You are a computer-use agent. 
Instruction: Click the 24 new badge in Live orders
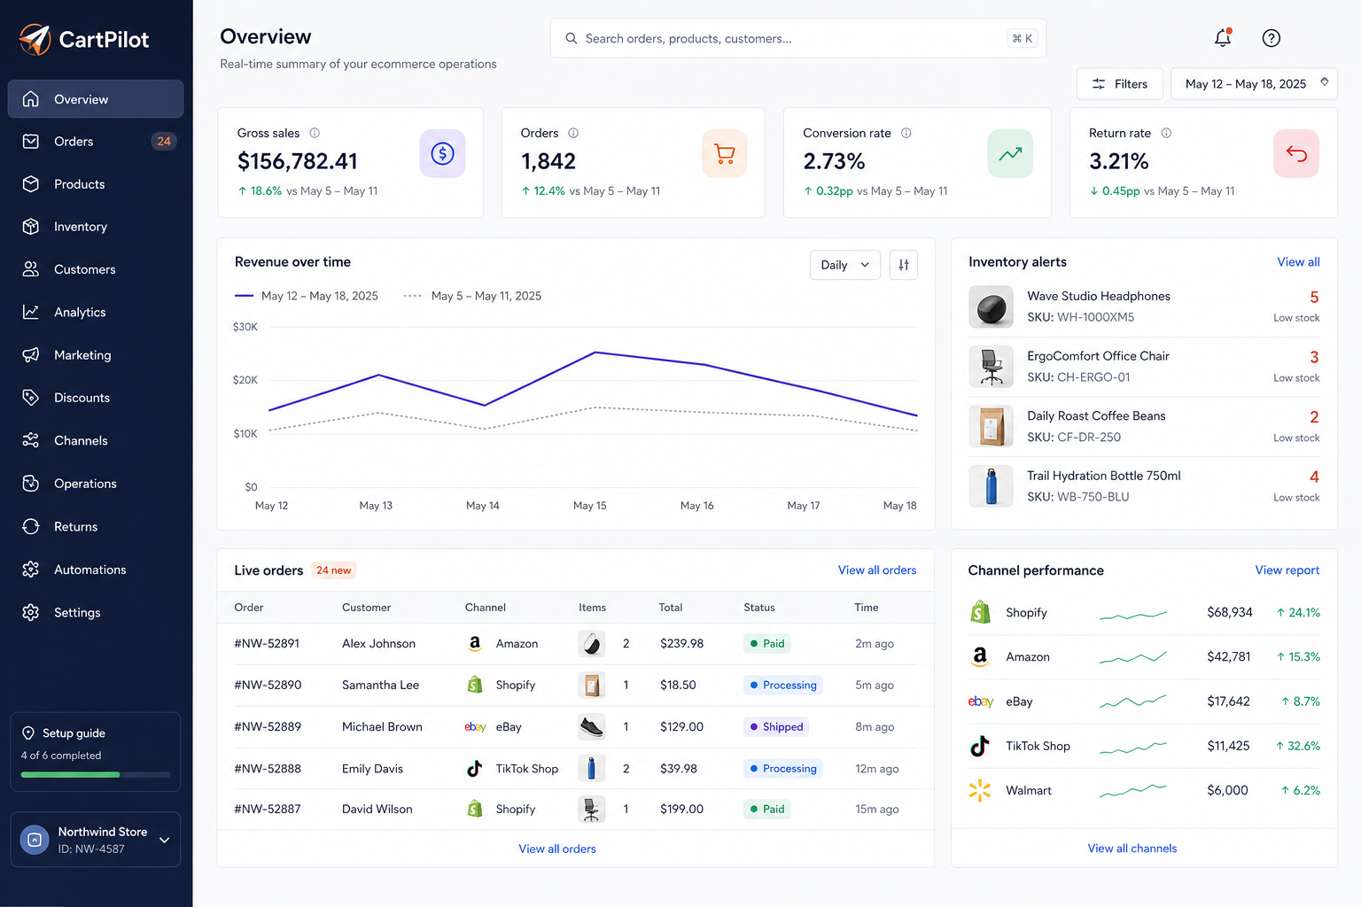point(334,570)
